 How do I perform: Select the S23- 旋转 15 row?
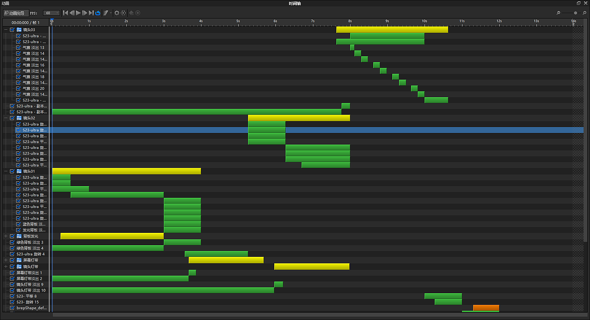pos(28,302)
